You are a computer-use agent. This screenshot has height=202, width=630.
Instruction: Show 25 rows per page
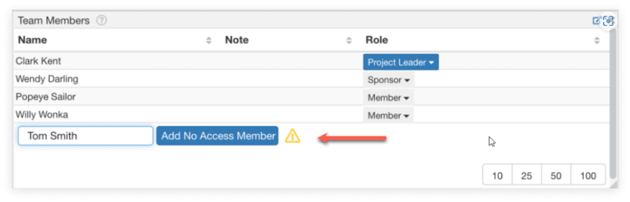point(527,175)
